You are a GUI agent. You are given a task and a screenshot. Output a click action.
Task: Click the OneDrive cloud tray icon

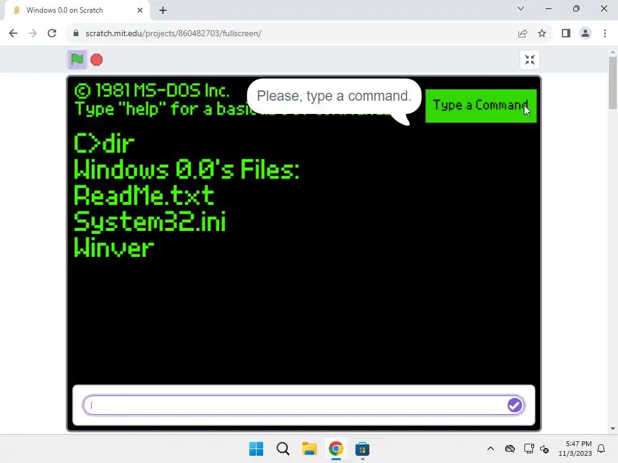pyautogui.click(x=510, y=449)
